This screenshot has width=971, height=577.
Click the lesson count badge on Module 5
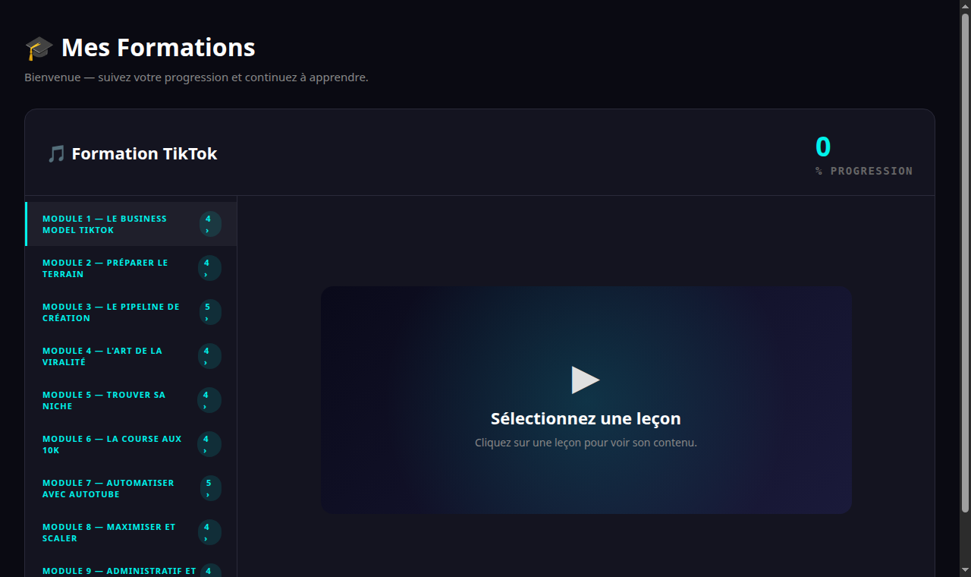pos(209,400)
